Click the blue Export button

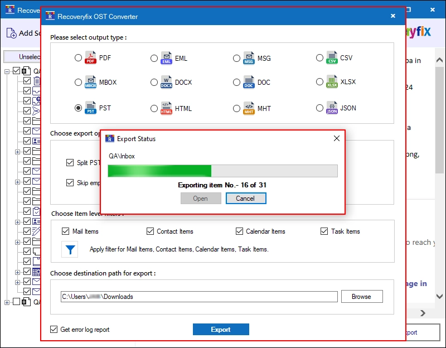(221, 329)
